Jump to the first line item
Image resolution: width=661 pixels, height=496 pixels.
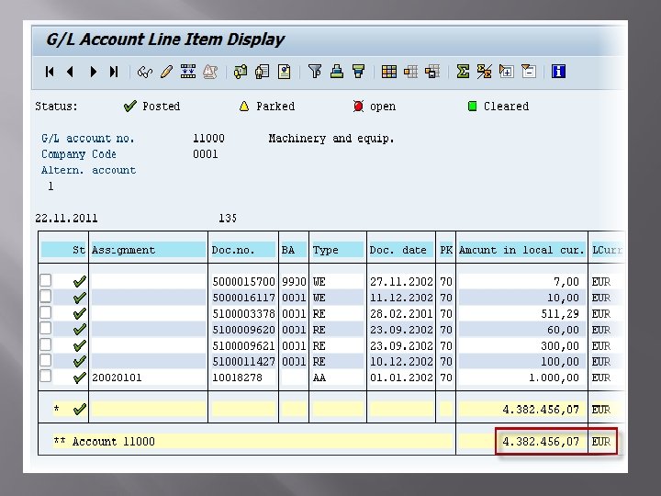(50, 71)
